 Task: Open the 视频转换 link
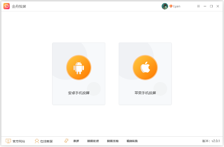pos(132,141)
